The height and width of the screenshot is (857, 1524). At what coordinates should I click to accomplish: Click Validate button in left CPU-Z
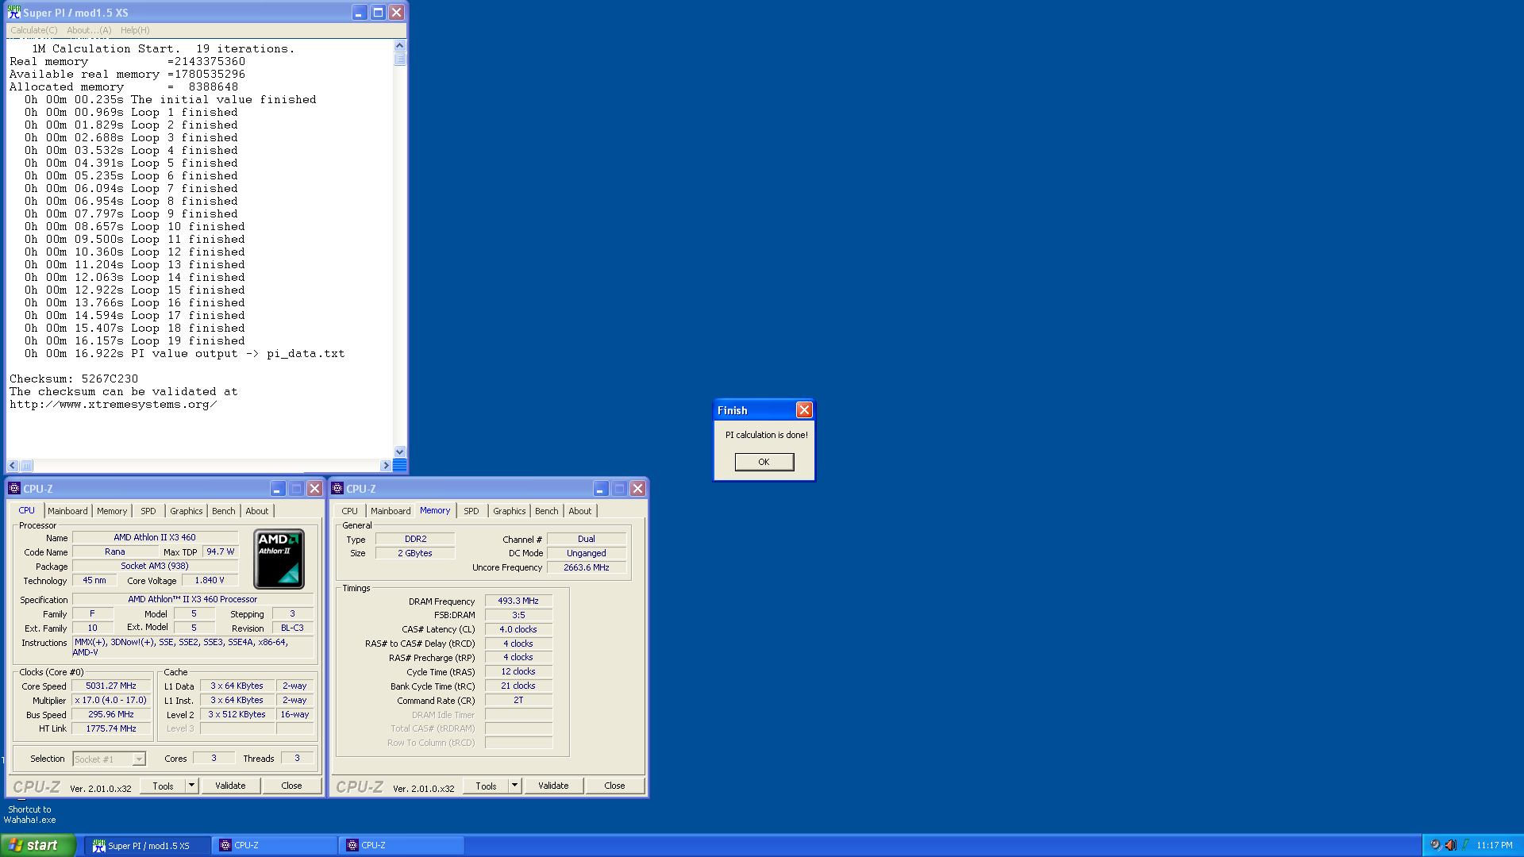point(230,786)
